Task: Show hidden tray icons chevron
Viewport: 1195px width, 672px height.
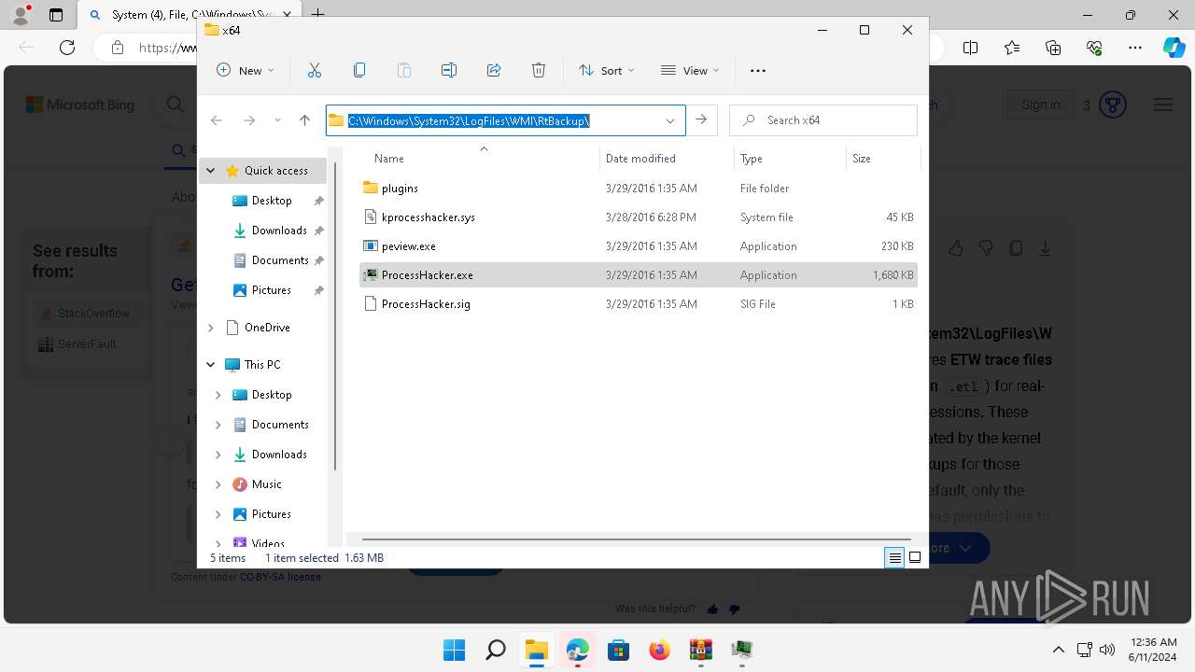Action: point(1058,650)
